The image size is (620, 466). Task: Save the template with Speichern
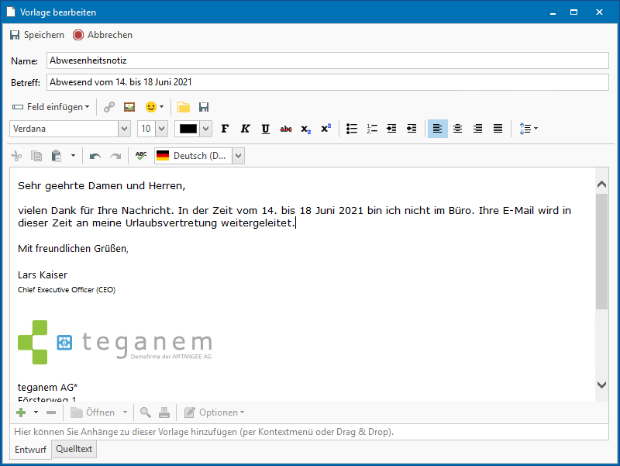tap(36, 35)
